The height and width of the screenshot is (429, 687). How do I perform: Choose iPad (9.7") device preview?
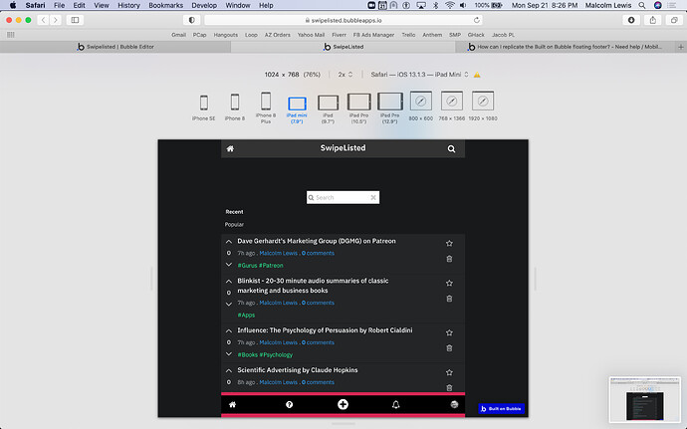328,109
